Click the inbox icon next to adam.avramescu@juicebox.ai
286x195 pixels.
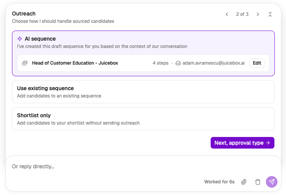pyautogui.click(x=178, y=63)
